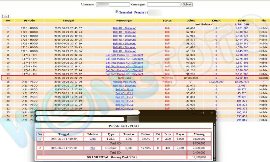
Task: Open Beli 4D - FULL link in row 17
Action: point(124,89)
